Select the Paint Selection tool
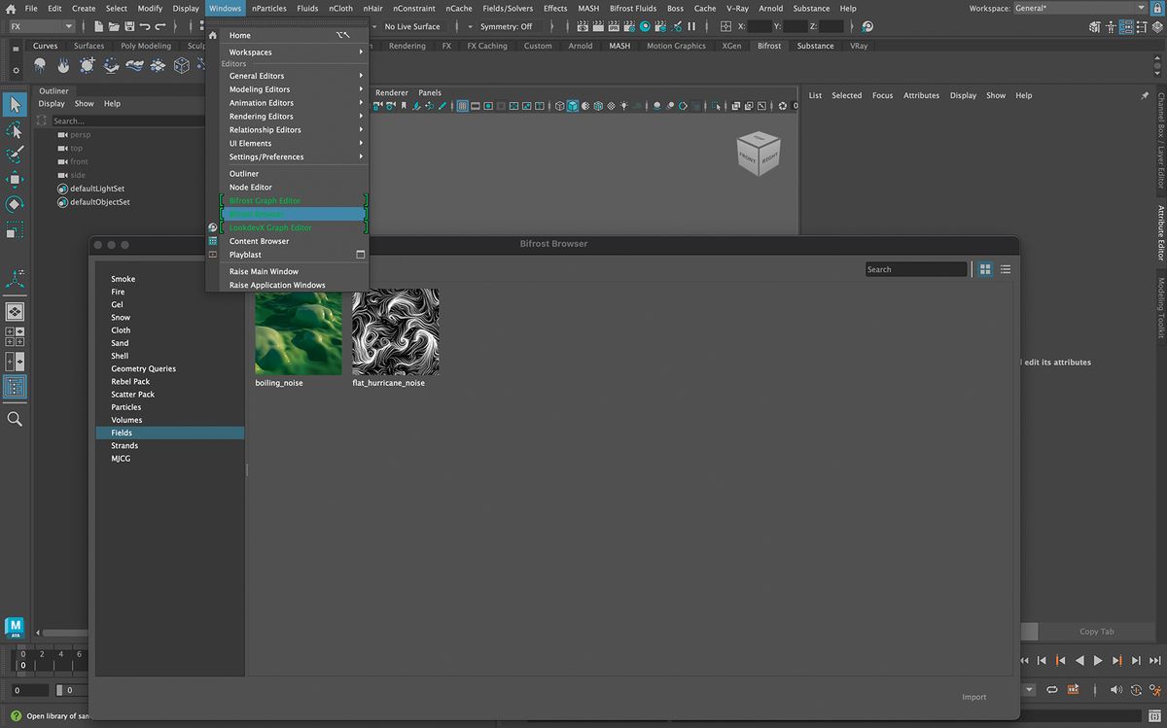Viewport: 1167px width, 728px height. click(x=15, y=155)
